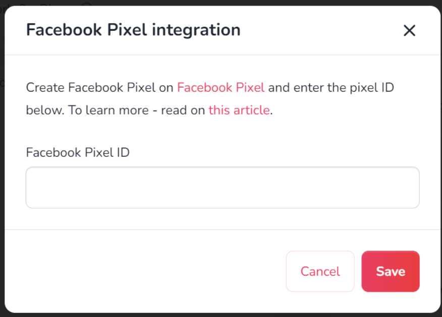Dismiss the dialog with the X icon
442x317 pixels.
coord(409,30)
